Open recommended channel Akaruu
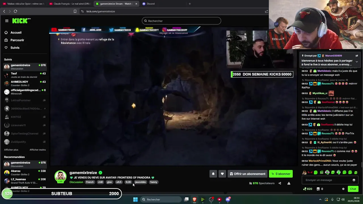Screen dimensions: 363x204 pos(25,173)
